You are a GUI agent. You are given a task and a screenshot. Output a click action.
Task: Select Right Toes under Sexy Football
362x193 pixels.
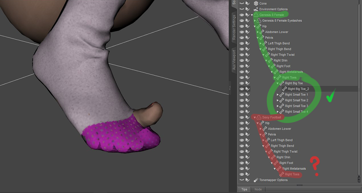(x=292, y=174)
